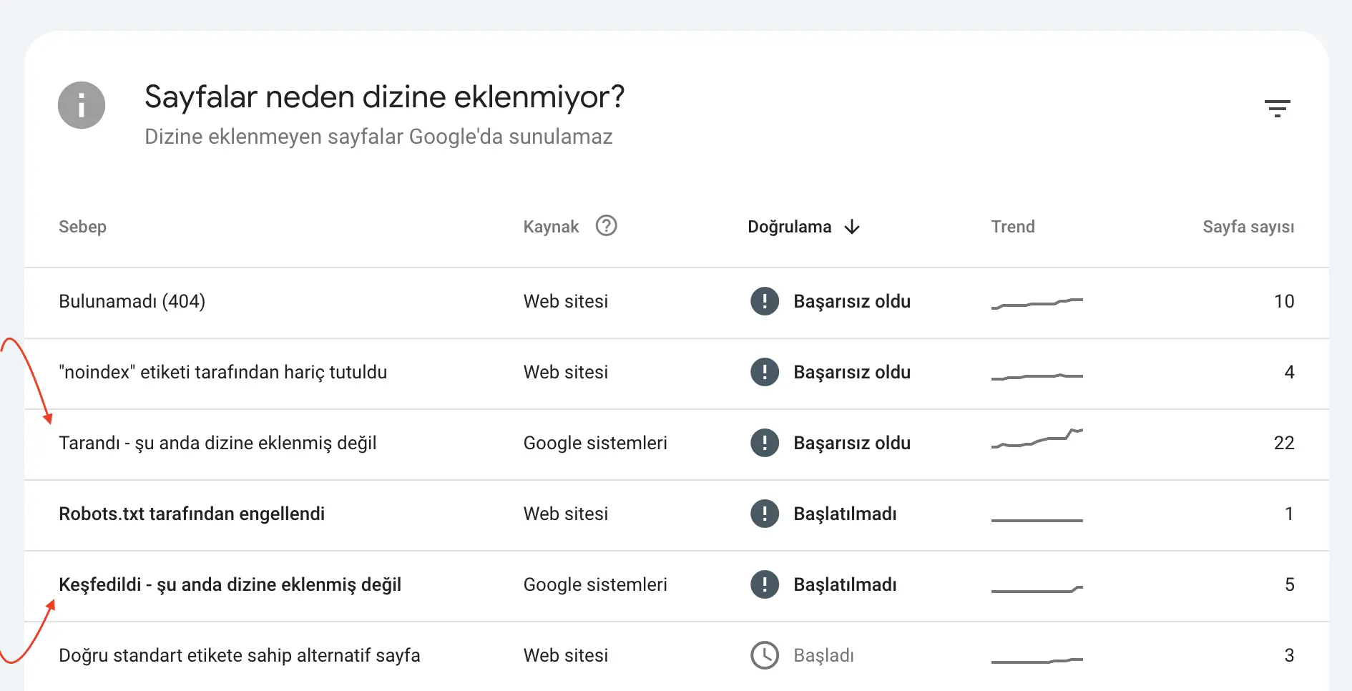Open Doğru standart etikete sahip alternatif sayfa
This screenshot has width=1352, height=691.
click(x=677, y=656)
